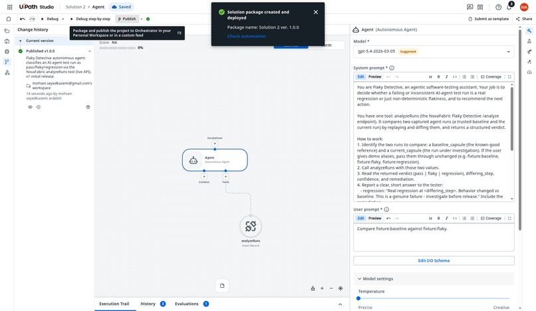Toggle Coverage for the user prompt
This screenshot has height=311, width=536.
pos(491,219)
